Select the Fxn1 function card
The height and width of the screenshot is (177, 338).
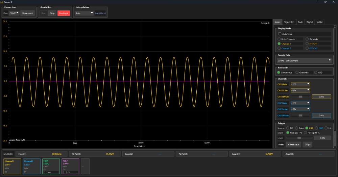pos(51,166)
